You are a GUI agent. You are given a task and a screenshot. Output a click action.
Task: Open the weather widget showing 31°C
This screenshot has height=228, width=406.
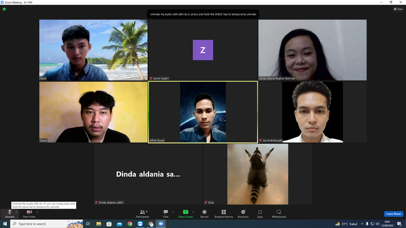[346, 224]
